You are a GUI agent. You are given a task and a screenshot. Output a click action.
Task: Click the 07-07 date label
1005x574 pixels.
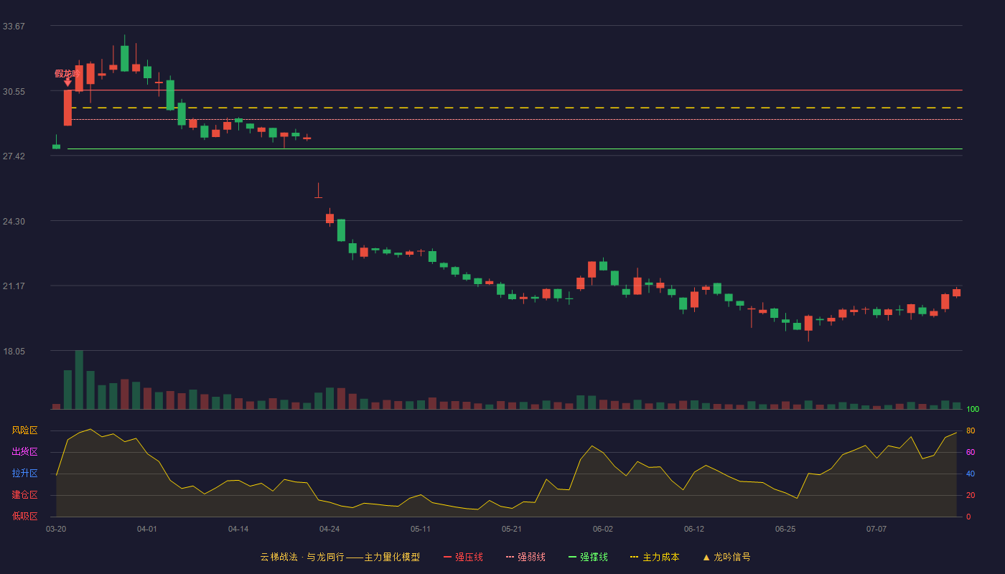click(877, 529)
